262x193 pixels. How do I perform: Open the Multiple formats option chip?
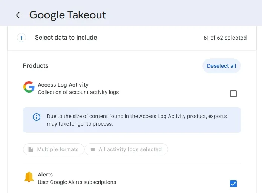[54, 149]
